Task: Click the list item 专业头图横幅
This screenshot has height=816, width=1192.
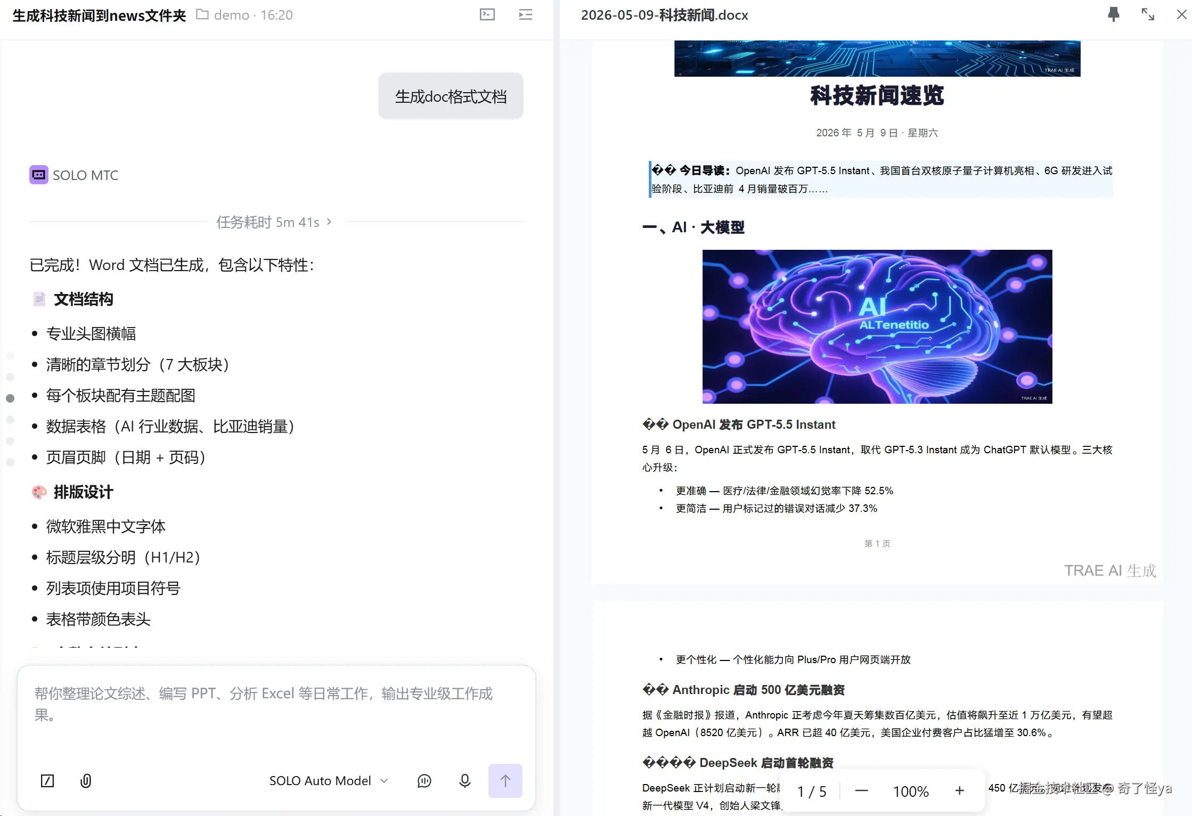Action: pos(91,333)
